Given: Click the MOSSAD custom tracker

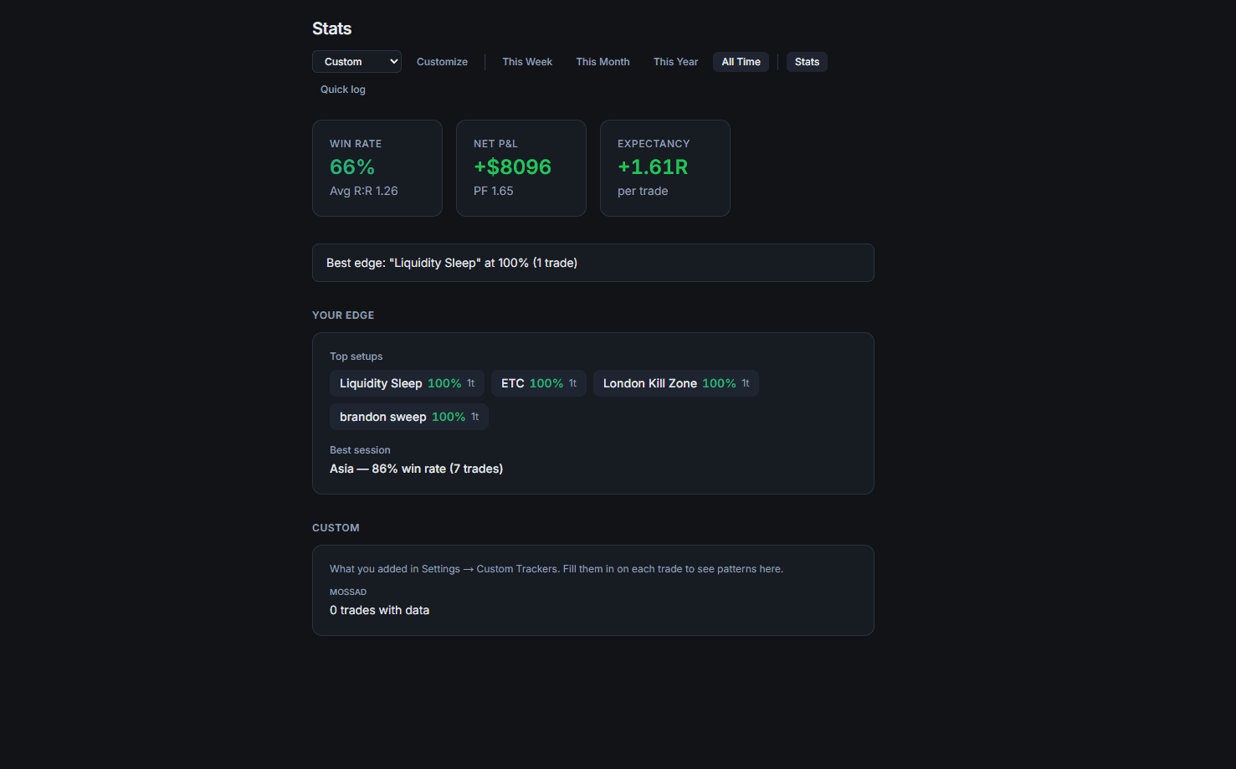Looking at the screenshot, I should [x=348, y=592].
